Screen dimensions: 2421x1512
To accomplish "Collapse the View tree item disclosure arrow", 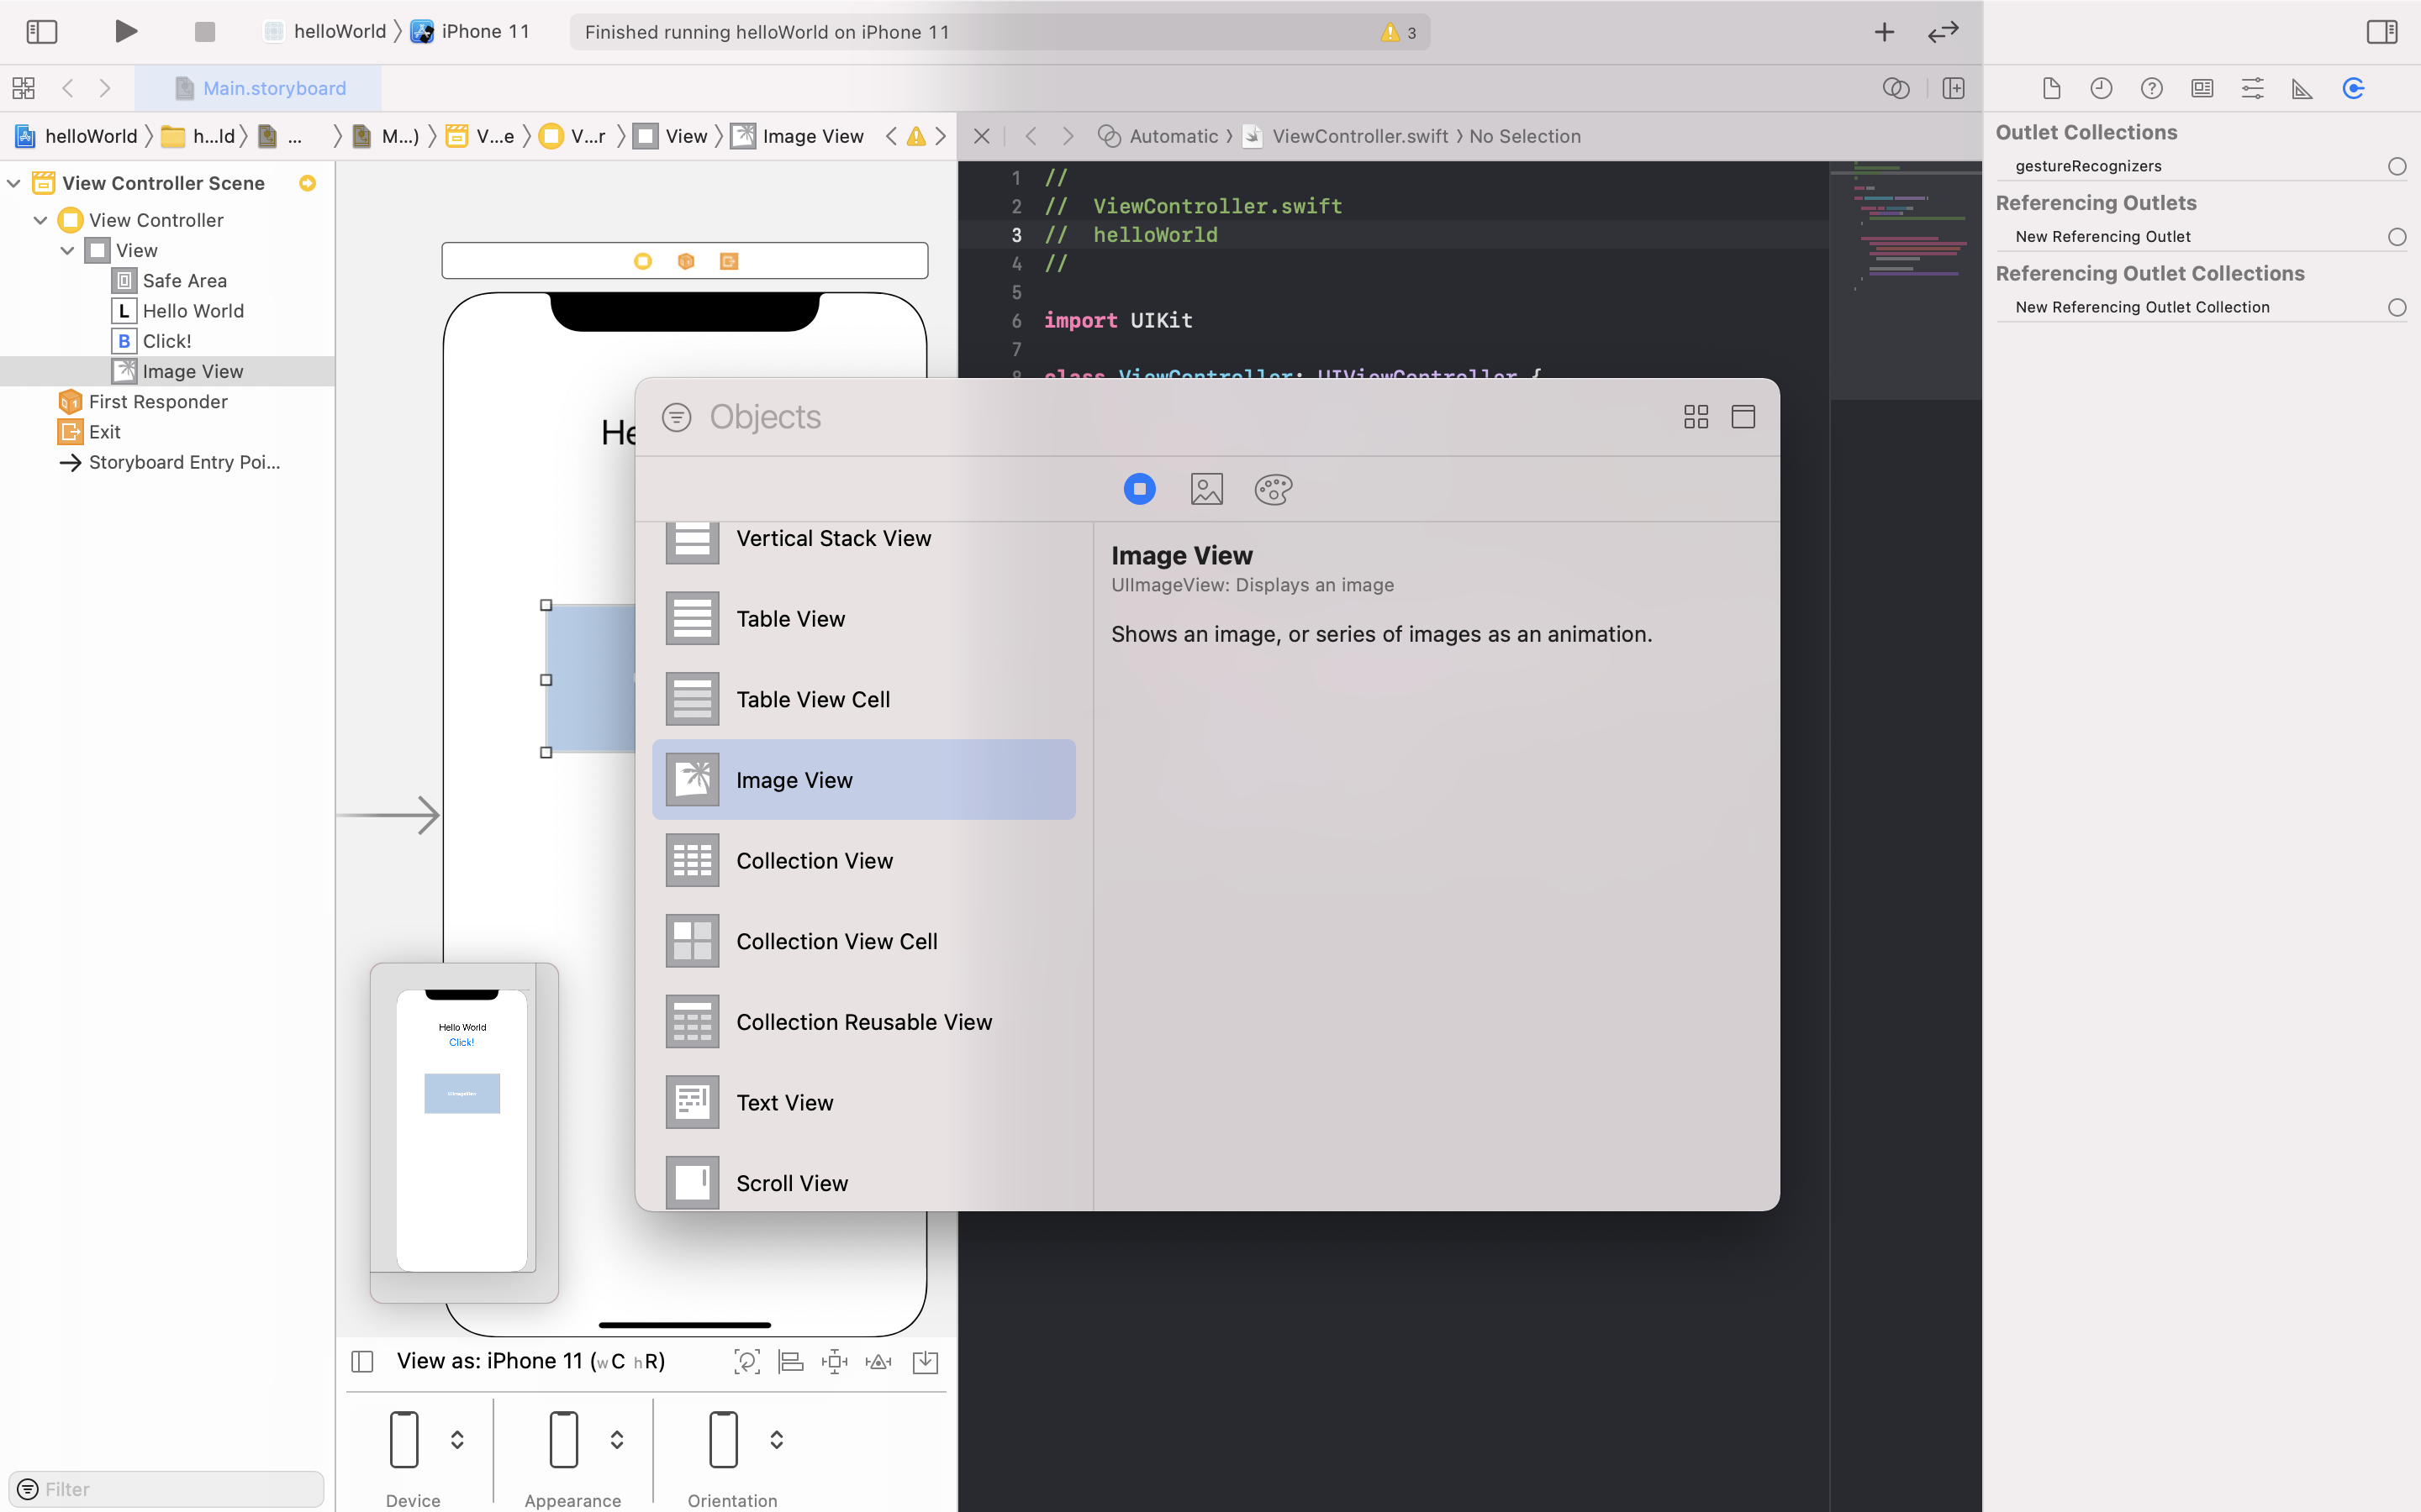I will click(x=67, y=250).
